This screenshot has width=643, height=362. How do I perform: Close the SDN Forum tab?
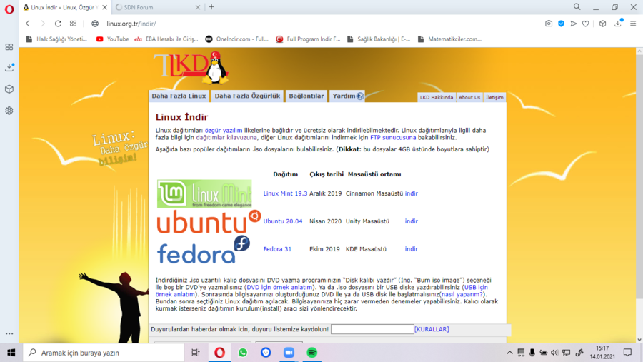[x=198, y=7]
